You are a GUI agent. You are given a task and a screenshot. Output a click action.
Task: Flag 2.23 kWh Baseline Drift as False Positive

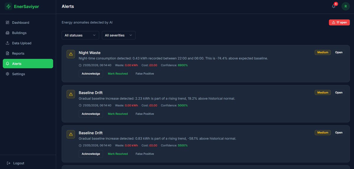145,114
